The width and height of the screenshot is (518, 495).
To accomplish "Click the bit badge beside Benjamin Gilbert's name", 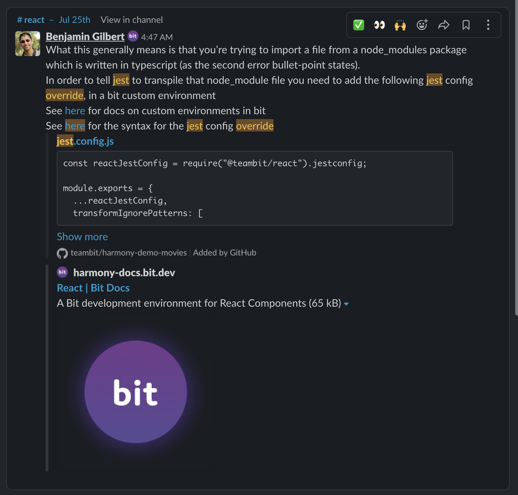I will 133,36.
